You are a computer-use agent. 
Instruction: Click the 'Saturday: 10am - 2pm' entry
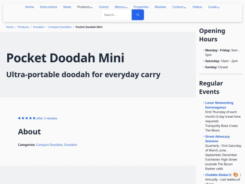(221, 61)
